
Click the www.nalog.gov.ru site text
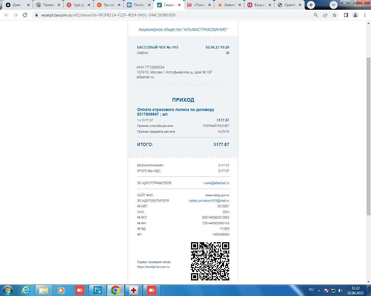point(217,195)
